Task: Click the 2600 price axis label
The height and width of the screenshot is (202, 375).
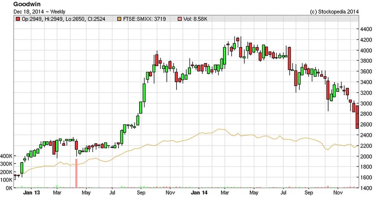Action: click(366, 125)
